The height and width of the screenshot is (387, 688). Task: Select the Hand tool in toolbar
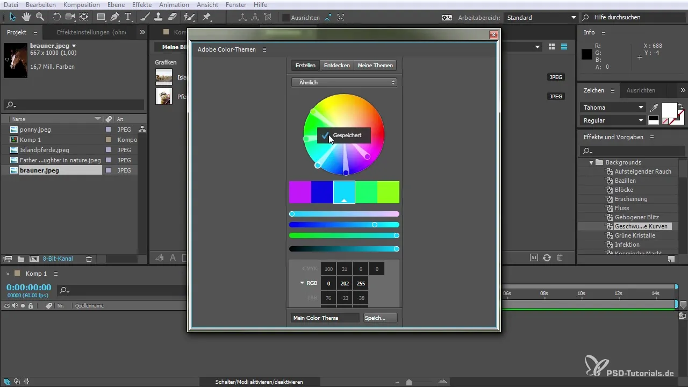26,17
